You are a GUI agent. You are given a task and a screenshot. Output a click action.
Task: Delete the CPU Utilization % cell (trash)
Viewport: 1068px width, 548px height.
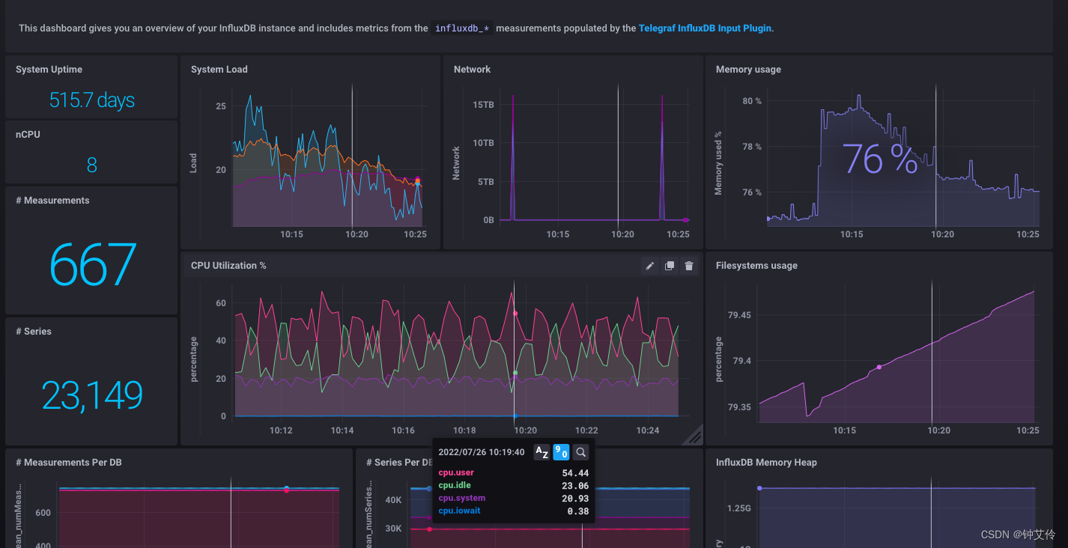[689, 266]
